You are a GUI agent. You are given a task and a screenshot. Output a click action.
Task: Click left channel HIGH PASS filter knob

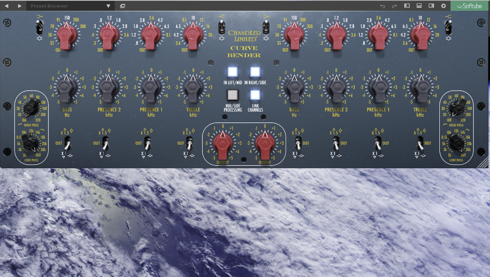(x=31, y=108)
